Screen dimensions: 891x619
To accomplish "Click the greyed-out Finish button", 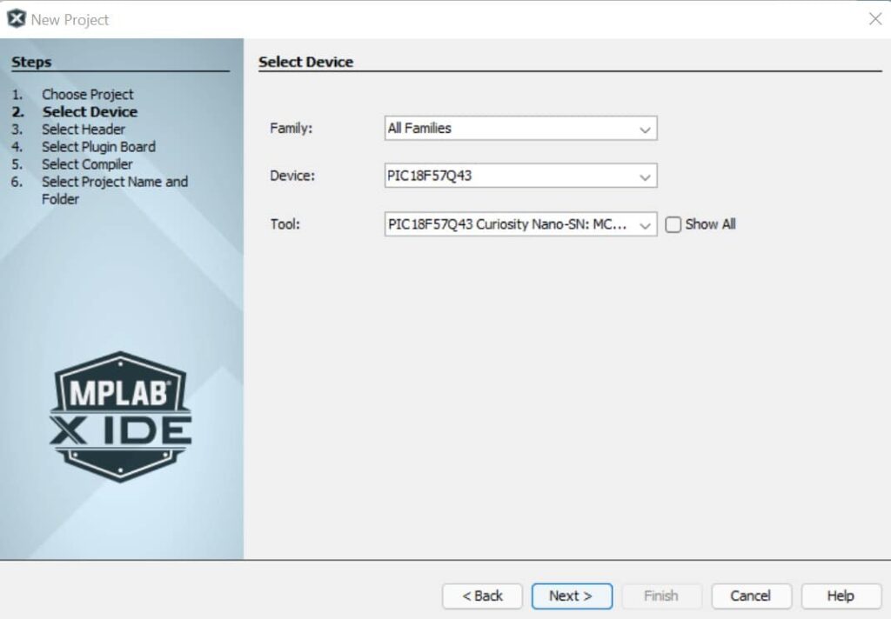I will pyautogui.click(x=660, y=596).
